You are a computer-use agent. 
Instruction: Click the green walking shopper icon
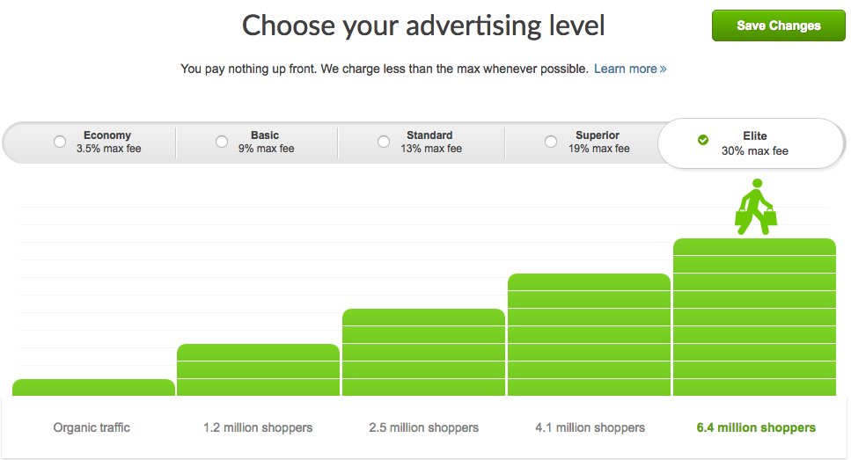click(x=755, y=208)
